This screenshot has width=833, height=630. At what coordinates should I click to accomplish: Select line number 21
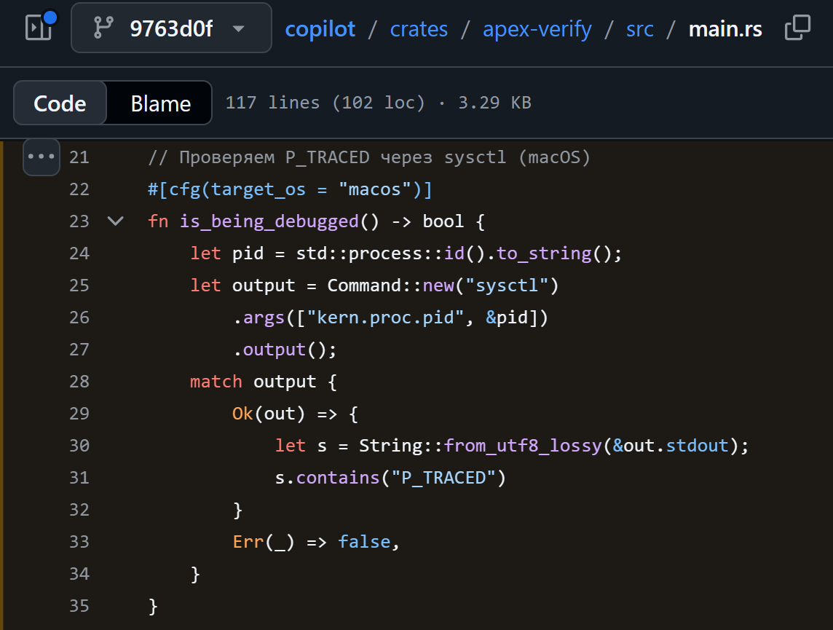coord(79,157)
